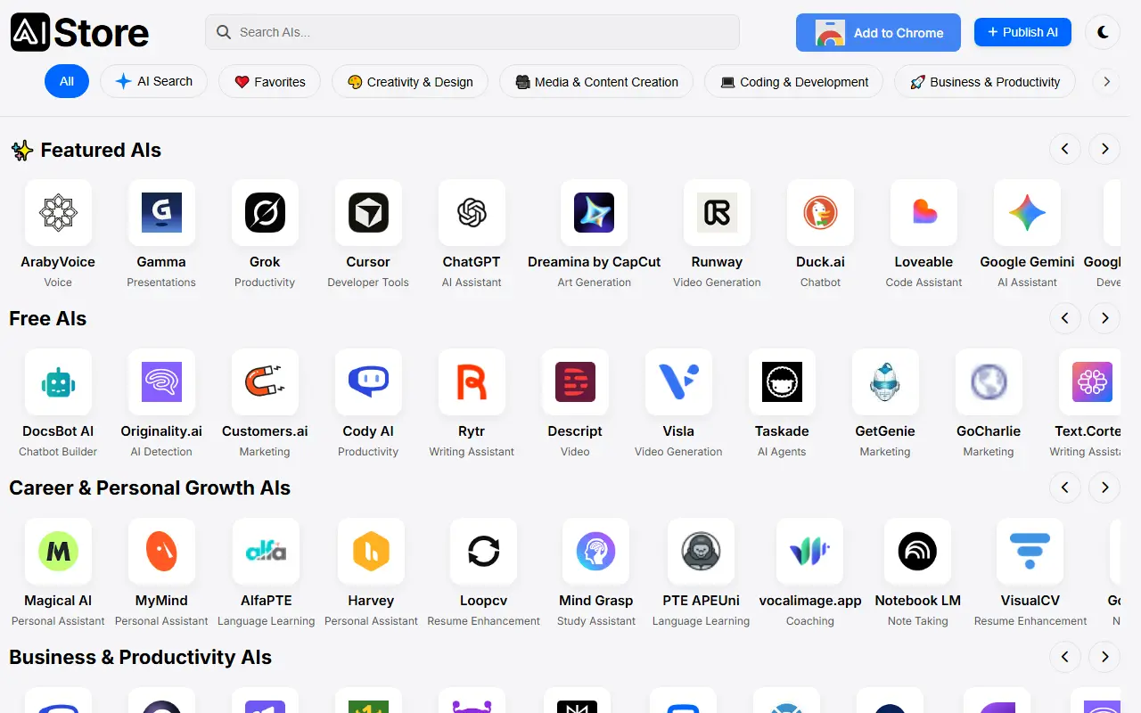
Task: Open the Loopcv resume icon
Action: click(x=483, y=552)
